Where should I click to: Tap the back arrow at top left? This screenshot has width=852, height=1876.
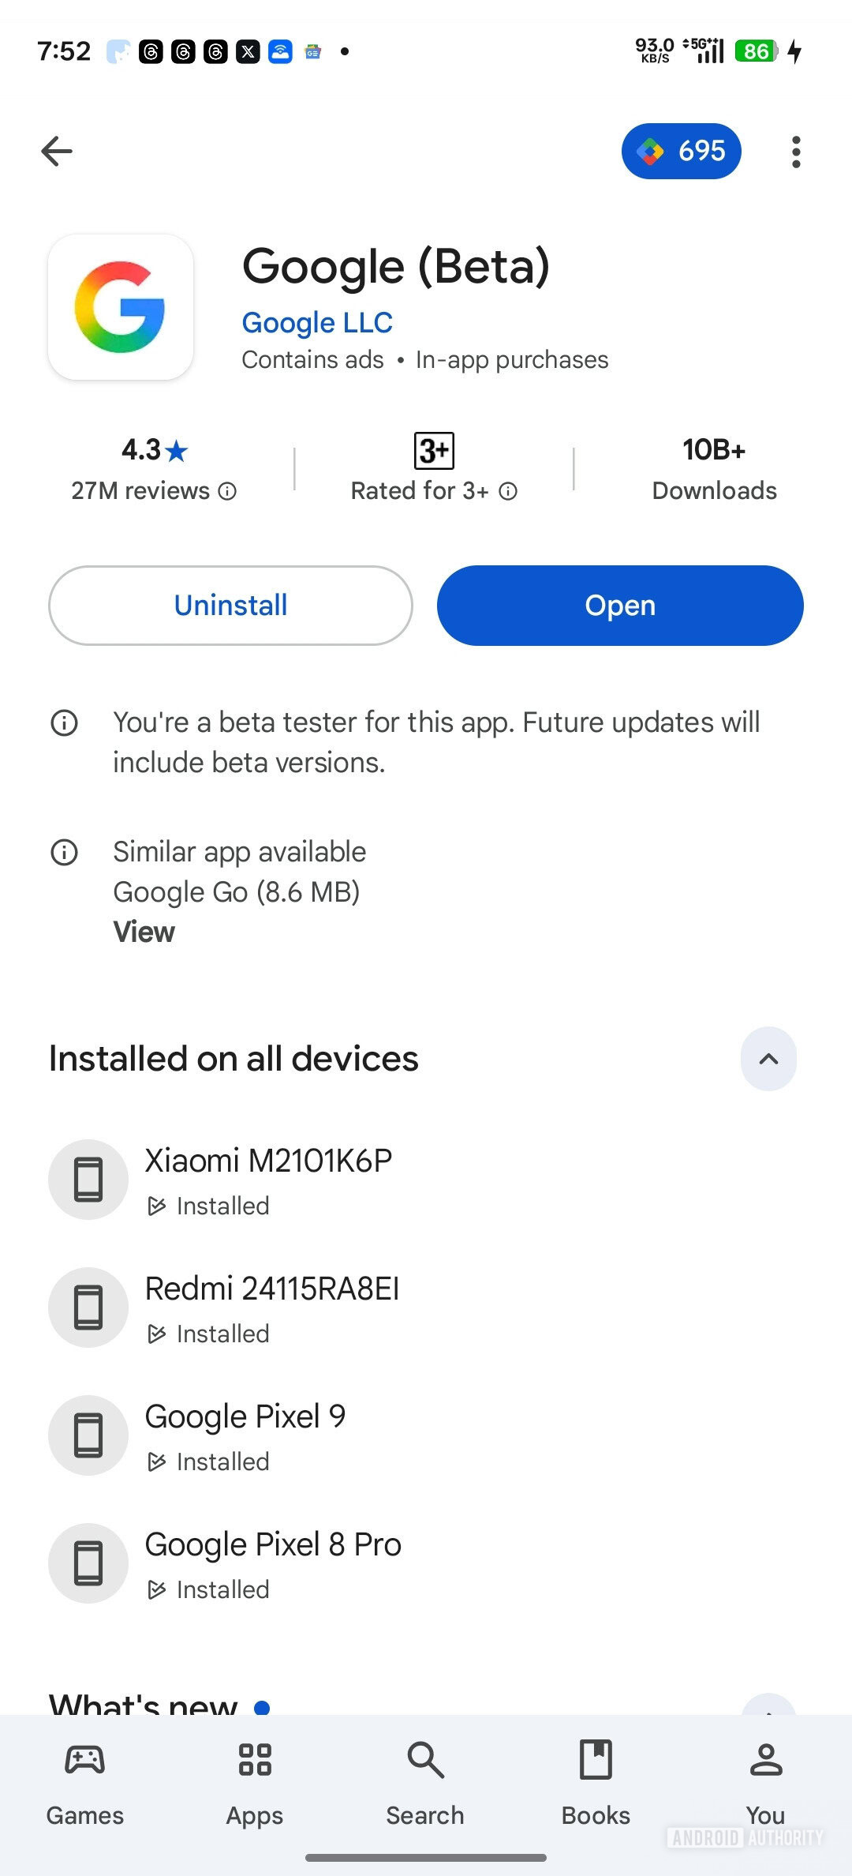56,151
